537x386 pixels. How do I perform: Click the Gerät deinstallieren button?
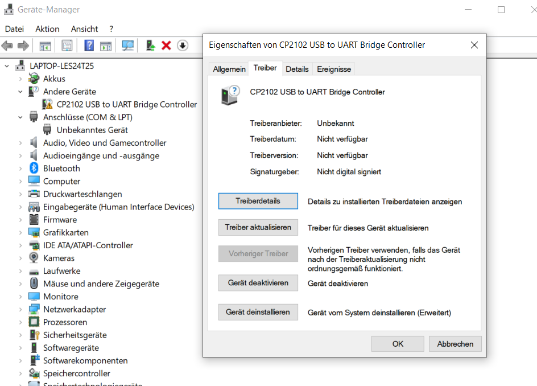click(258, 312)
